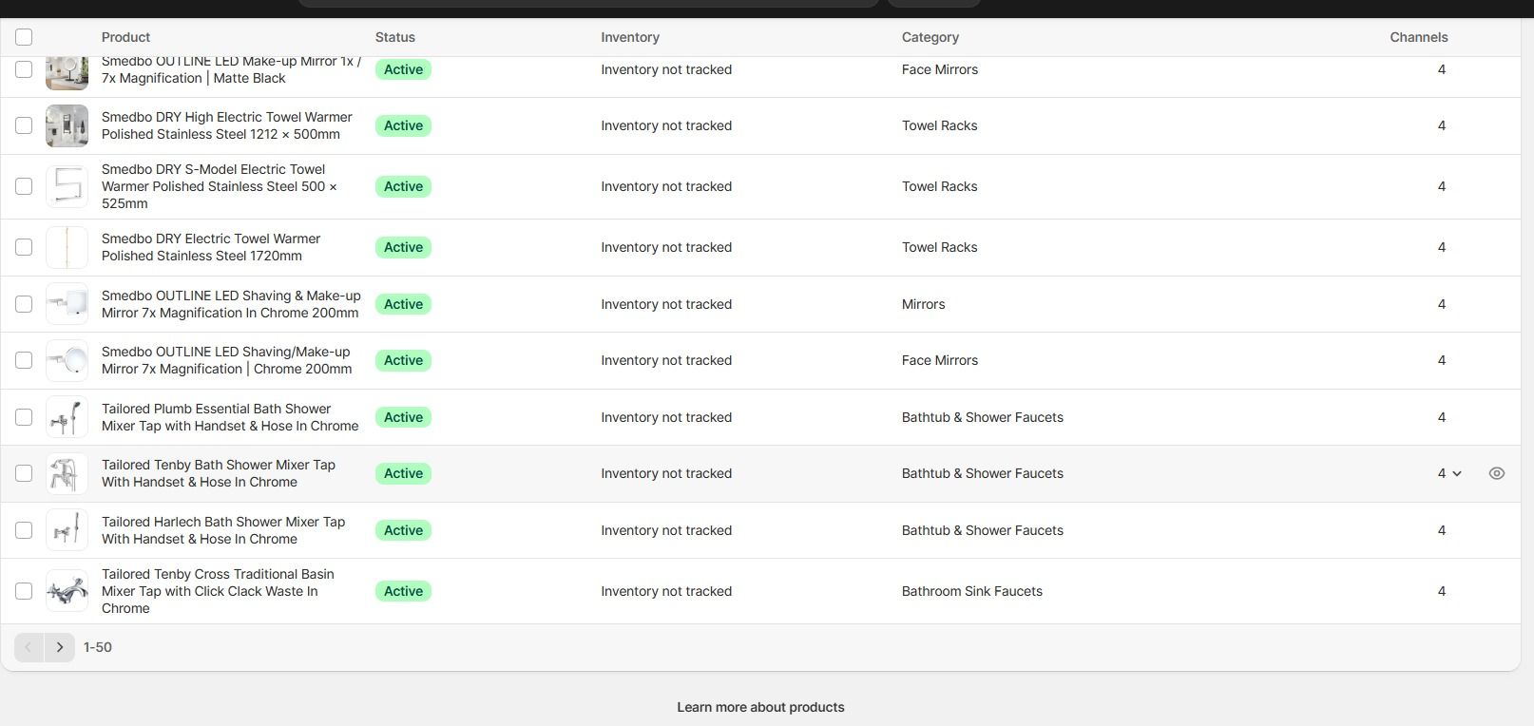Click channels count for DRY High Towel Warmer
This screenshot has width=1534, height=726.
point(1442,125)
